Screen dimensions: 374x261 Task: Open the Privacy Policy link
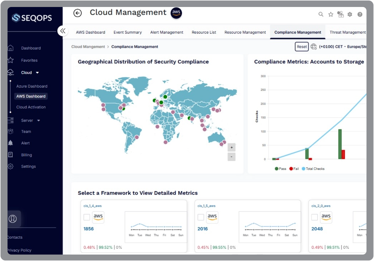pyautogui.click(x=19, y=250)
